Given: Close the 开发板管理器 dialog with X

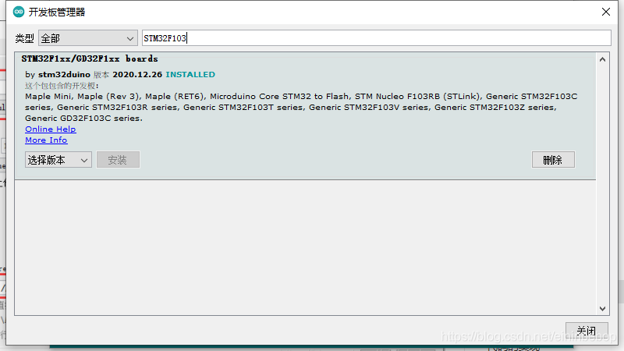Looking at the screenshot, I should tap(606, 12).
